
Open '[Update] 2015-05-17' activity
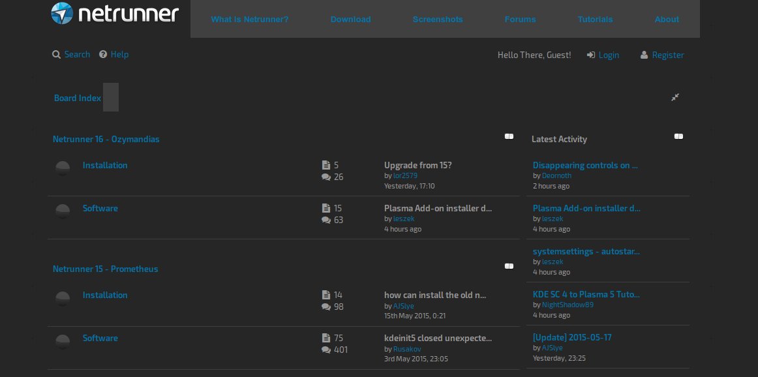pyautogui.click(x=572, y=337)
